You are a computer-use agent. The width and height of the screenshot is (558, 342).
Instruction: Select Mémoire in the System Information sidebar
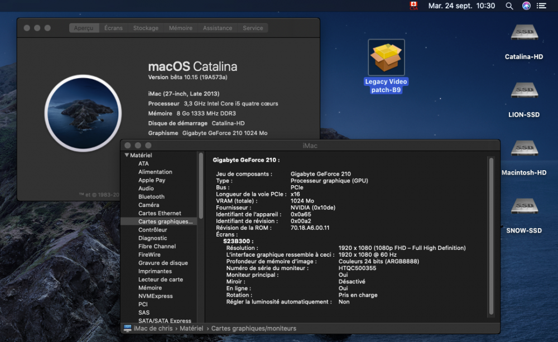coord(150,287)
